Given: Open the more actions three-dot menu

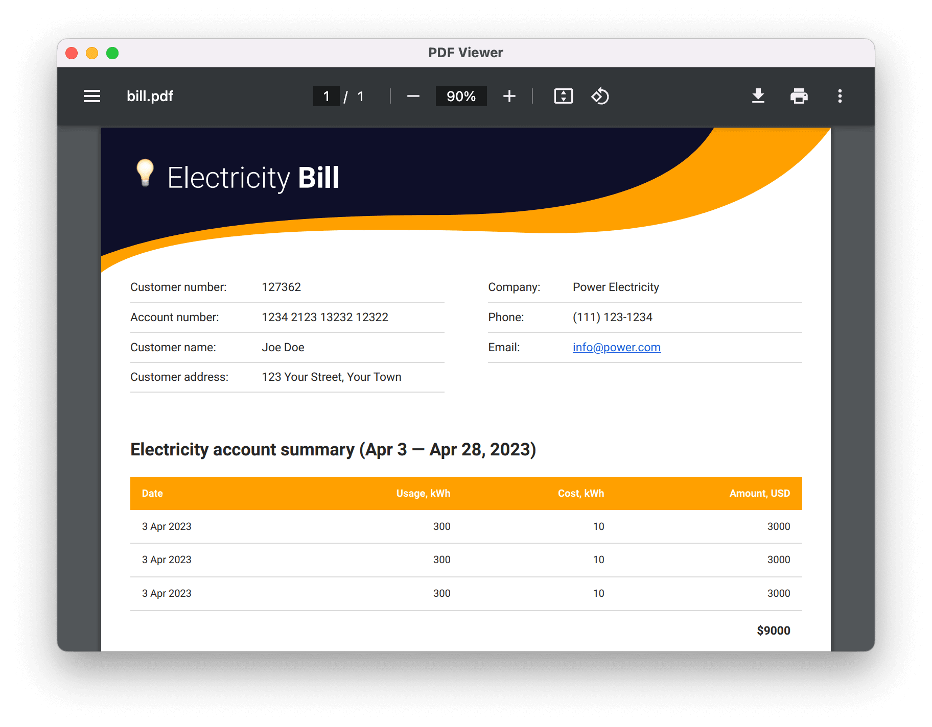Looking at the screenshot, I should 840,96.
